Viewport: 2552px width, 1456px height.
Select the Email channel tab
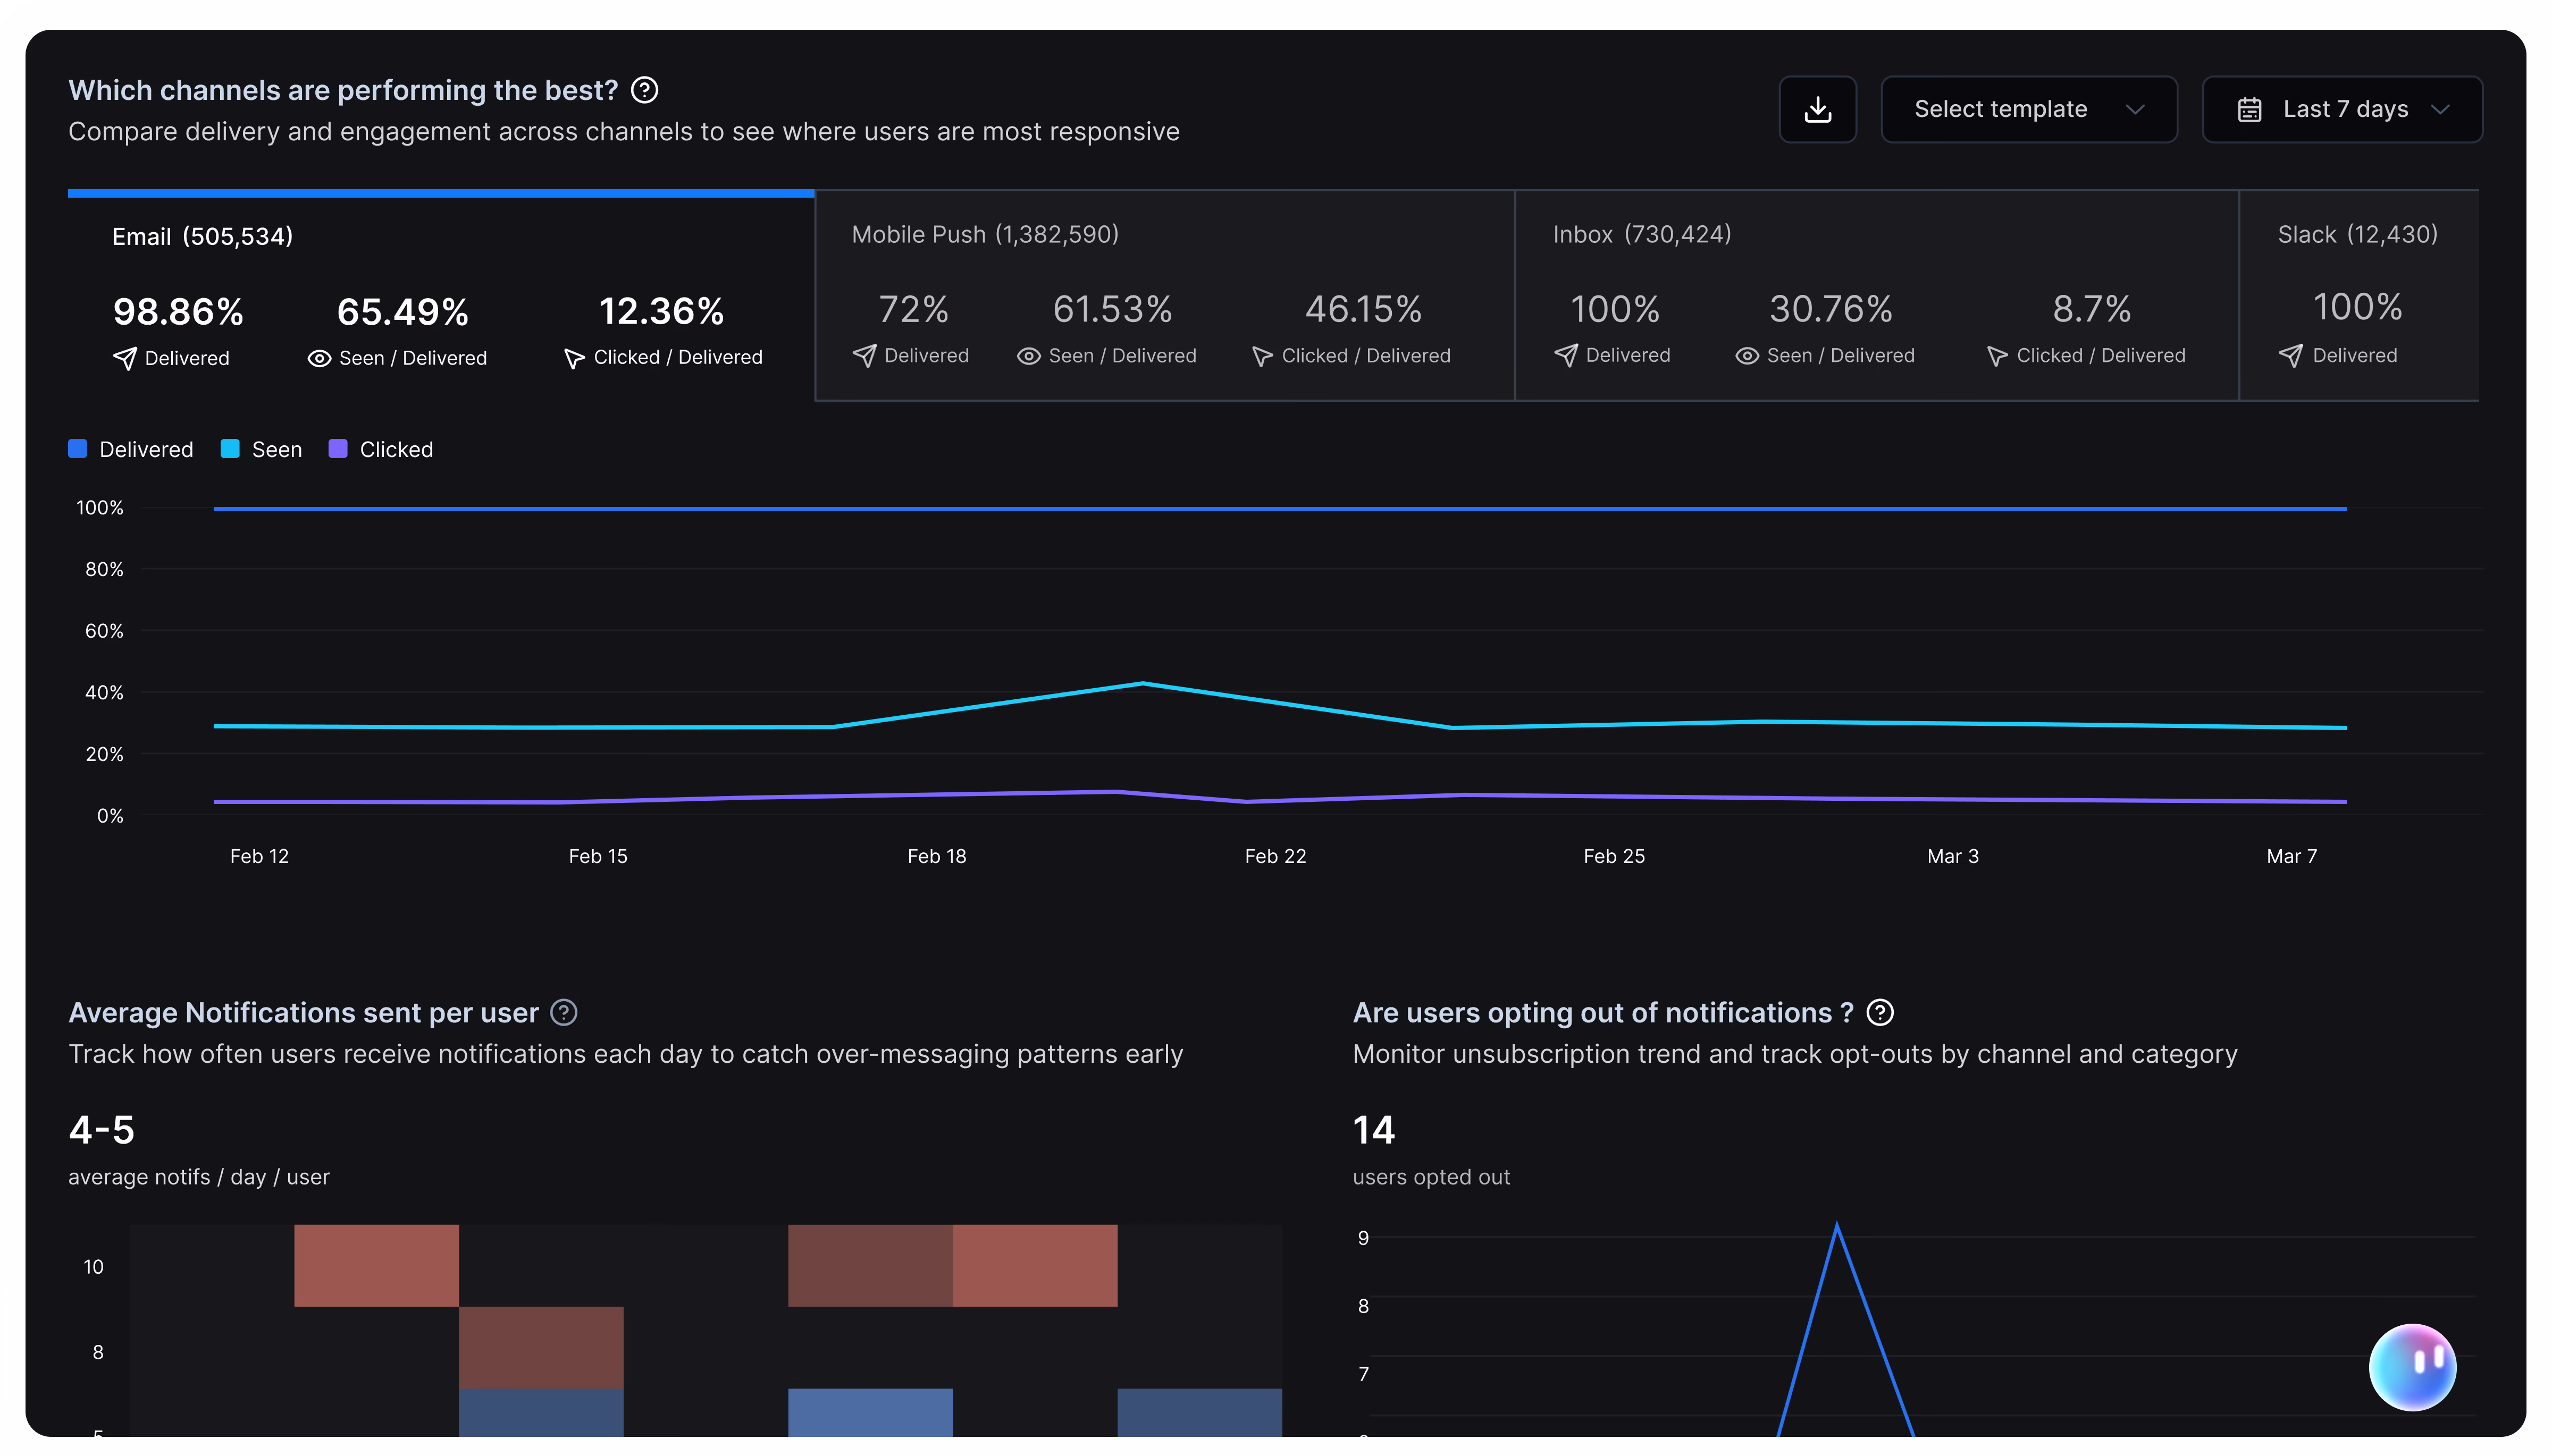[441, 296]
